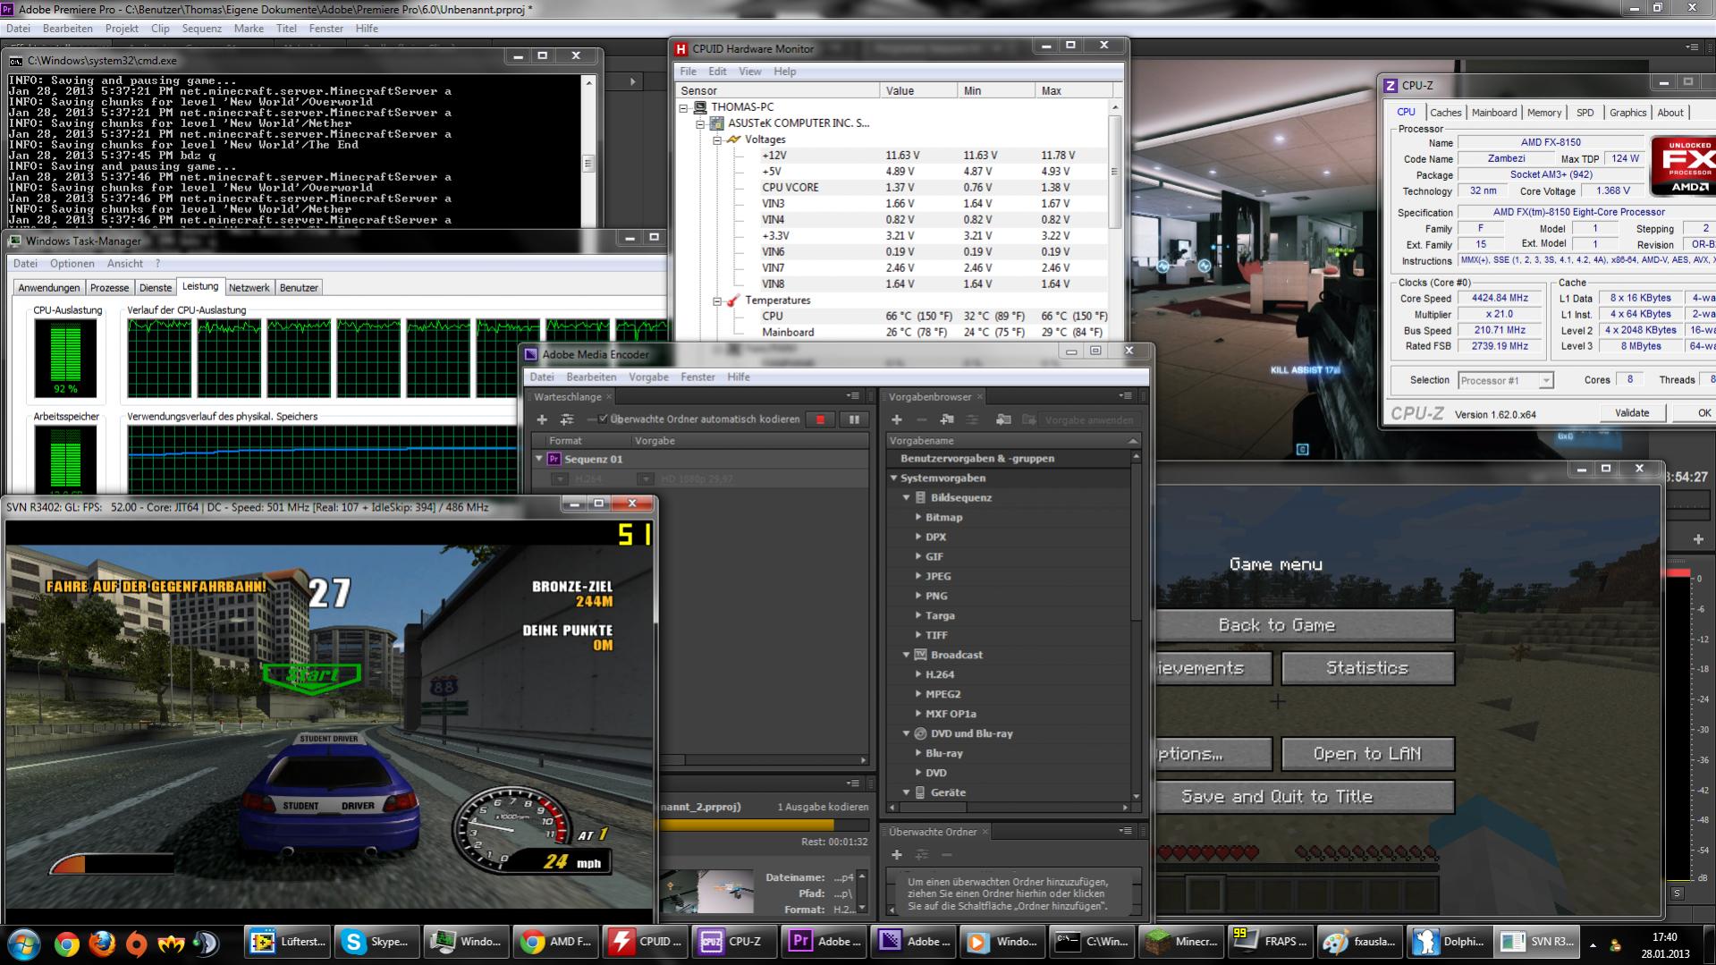Open View menu in CPUID Hardware Monitor
The height and width of the screenshot is (965, 1716).
pos(750,72)
